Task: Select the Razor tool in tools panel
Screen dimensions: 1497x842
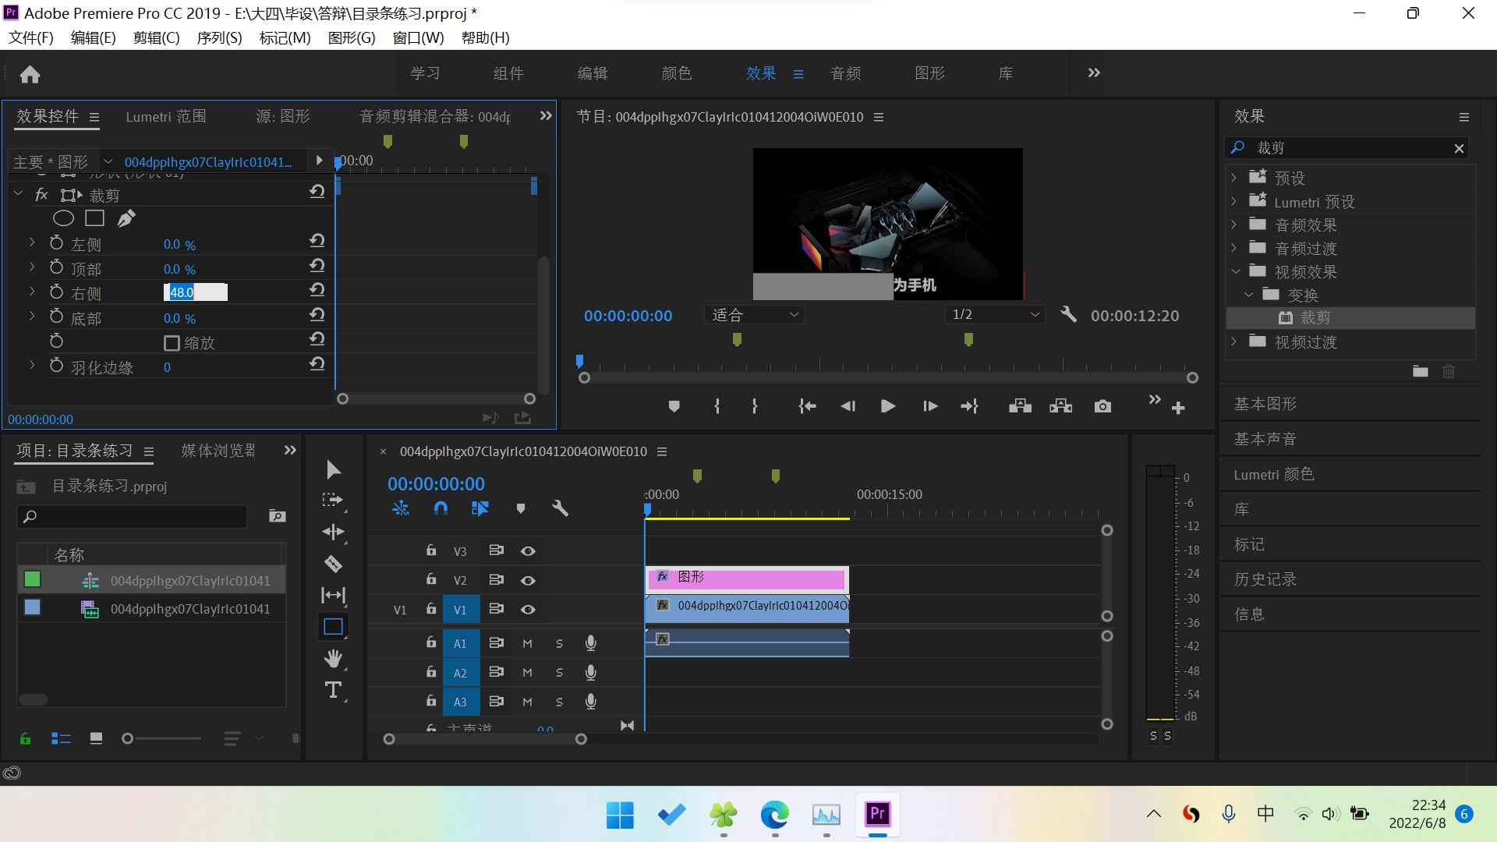Action: pos(333,564)
